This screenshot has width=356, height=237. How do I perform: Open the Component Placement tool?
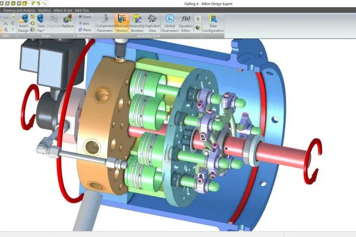click(104, 23)
